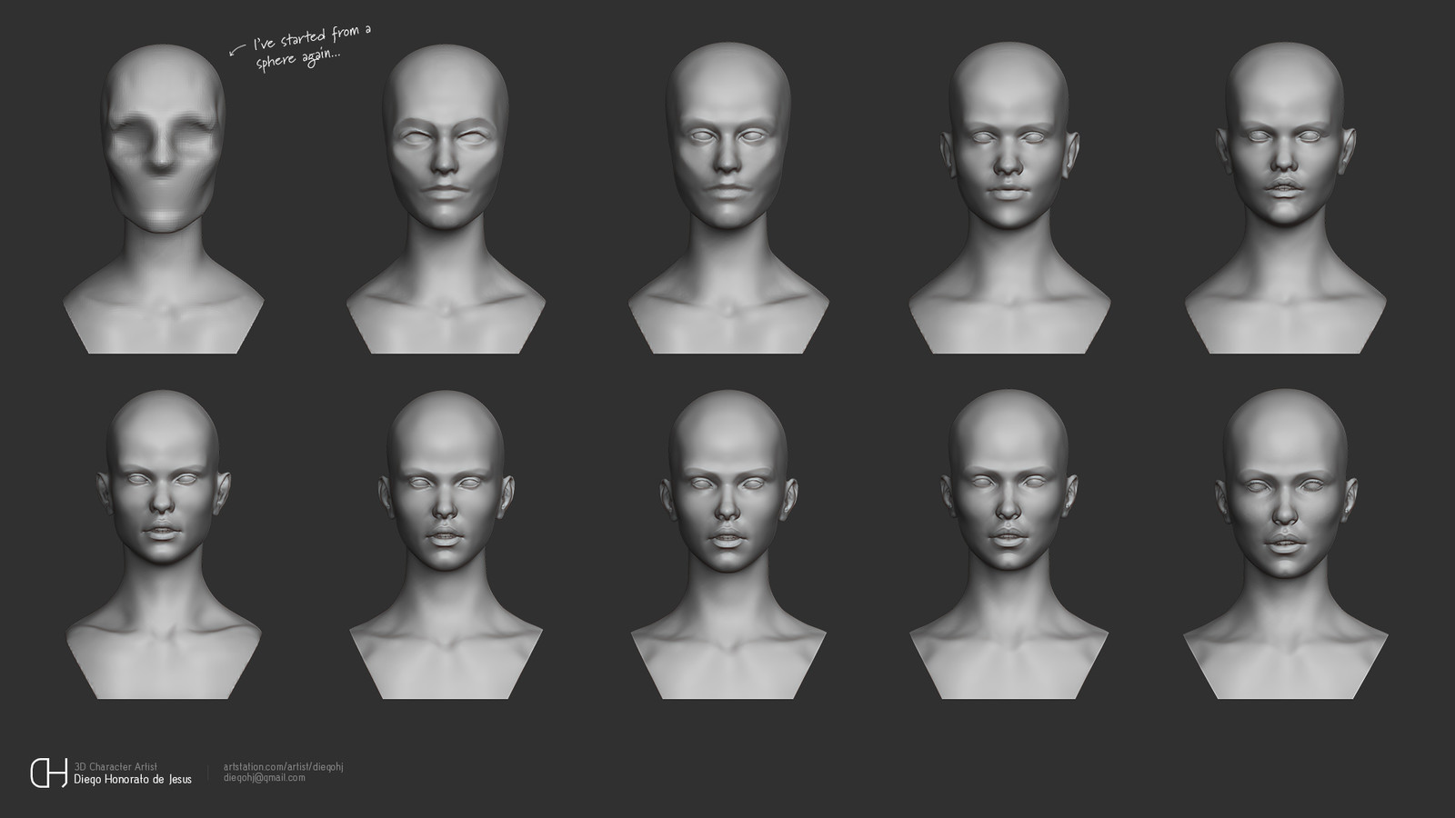Open the artstation.com/artist/dieqohj link
Viewport: 1455px width, 818px height.
click(x=283, y=767)
